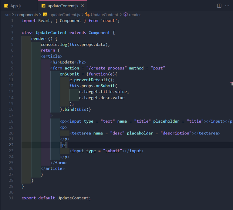Image resolution: width=233 pixels, height=210 pixels.
Task: Click the 'react' string on line 1
Action: pyautogui.click(x=109, y=21)
